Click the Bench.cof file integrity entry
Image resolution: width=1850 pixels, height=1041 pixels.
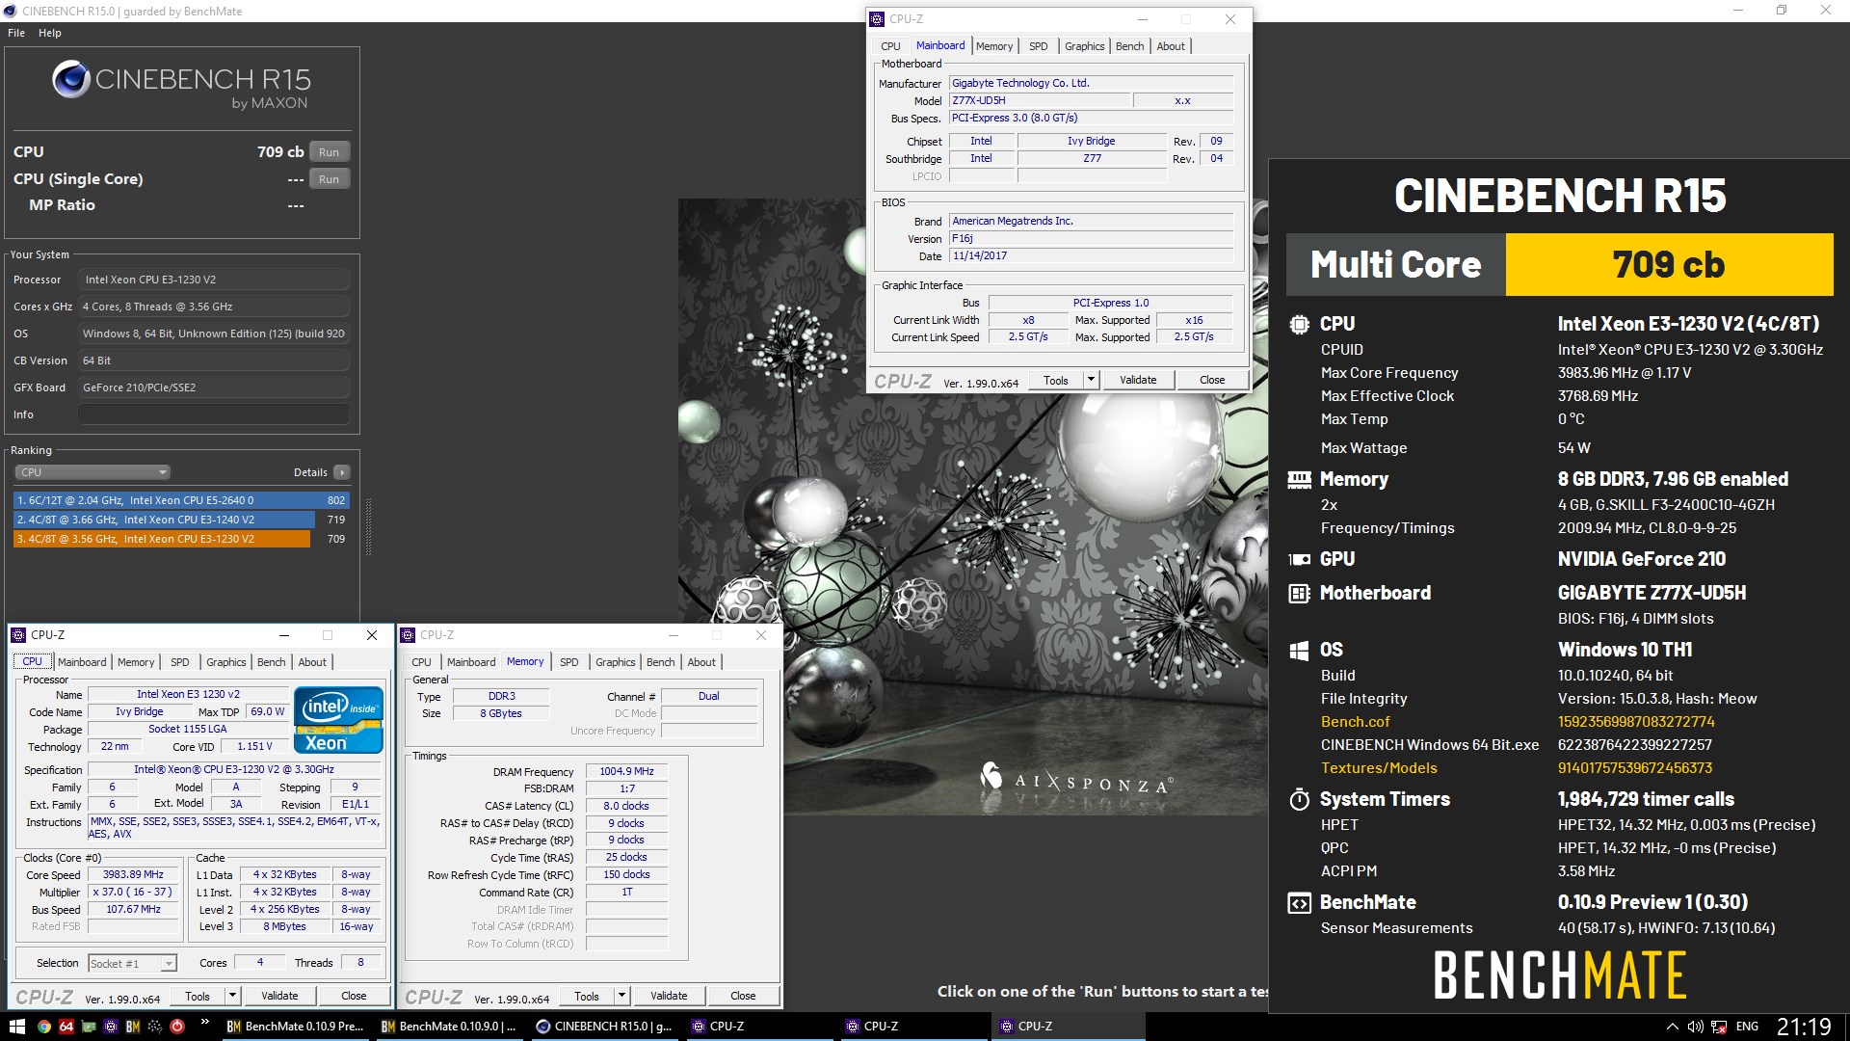pos(1356,722)
